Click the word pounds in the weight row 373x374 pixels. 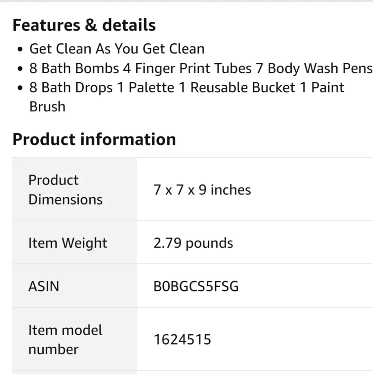click(209, 244)
